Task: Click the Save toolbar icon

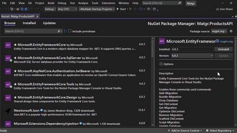Action: (x=22, y=9)
